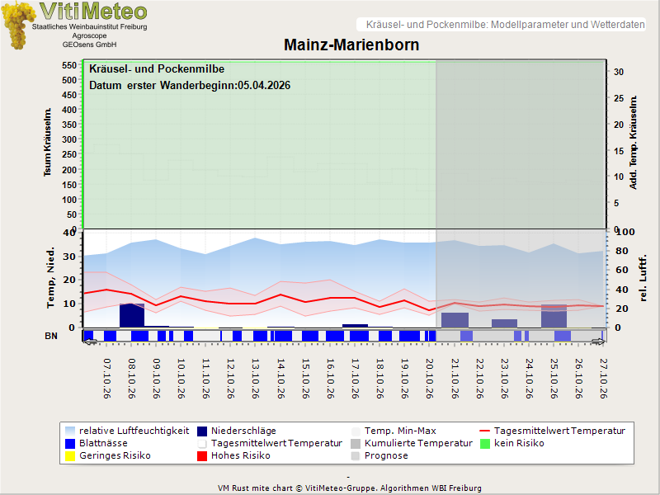The width and height of the screenshot is (660, 495).
Task: Click the 'Temp, Nied.' axis label
Action: pos(50,278)
